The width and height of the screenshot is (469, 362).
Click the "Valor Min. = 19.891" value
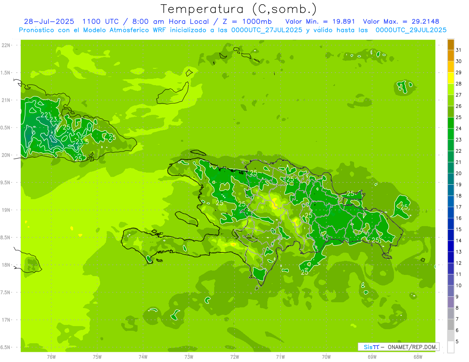[320, 21]
